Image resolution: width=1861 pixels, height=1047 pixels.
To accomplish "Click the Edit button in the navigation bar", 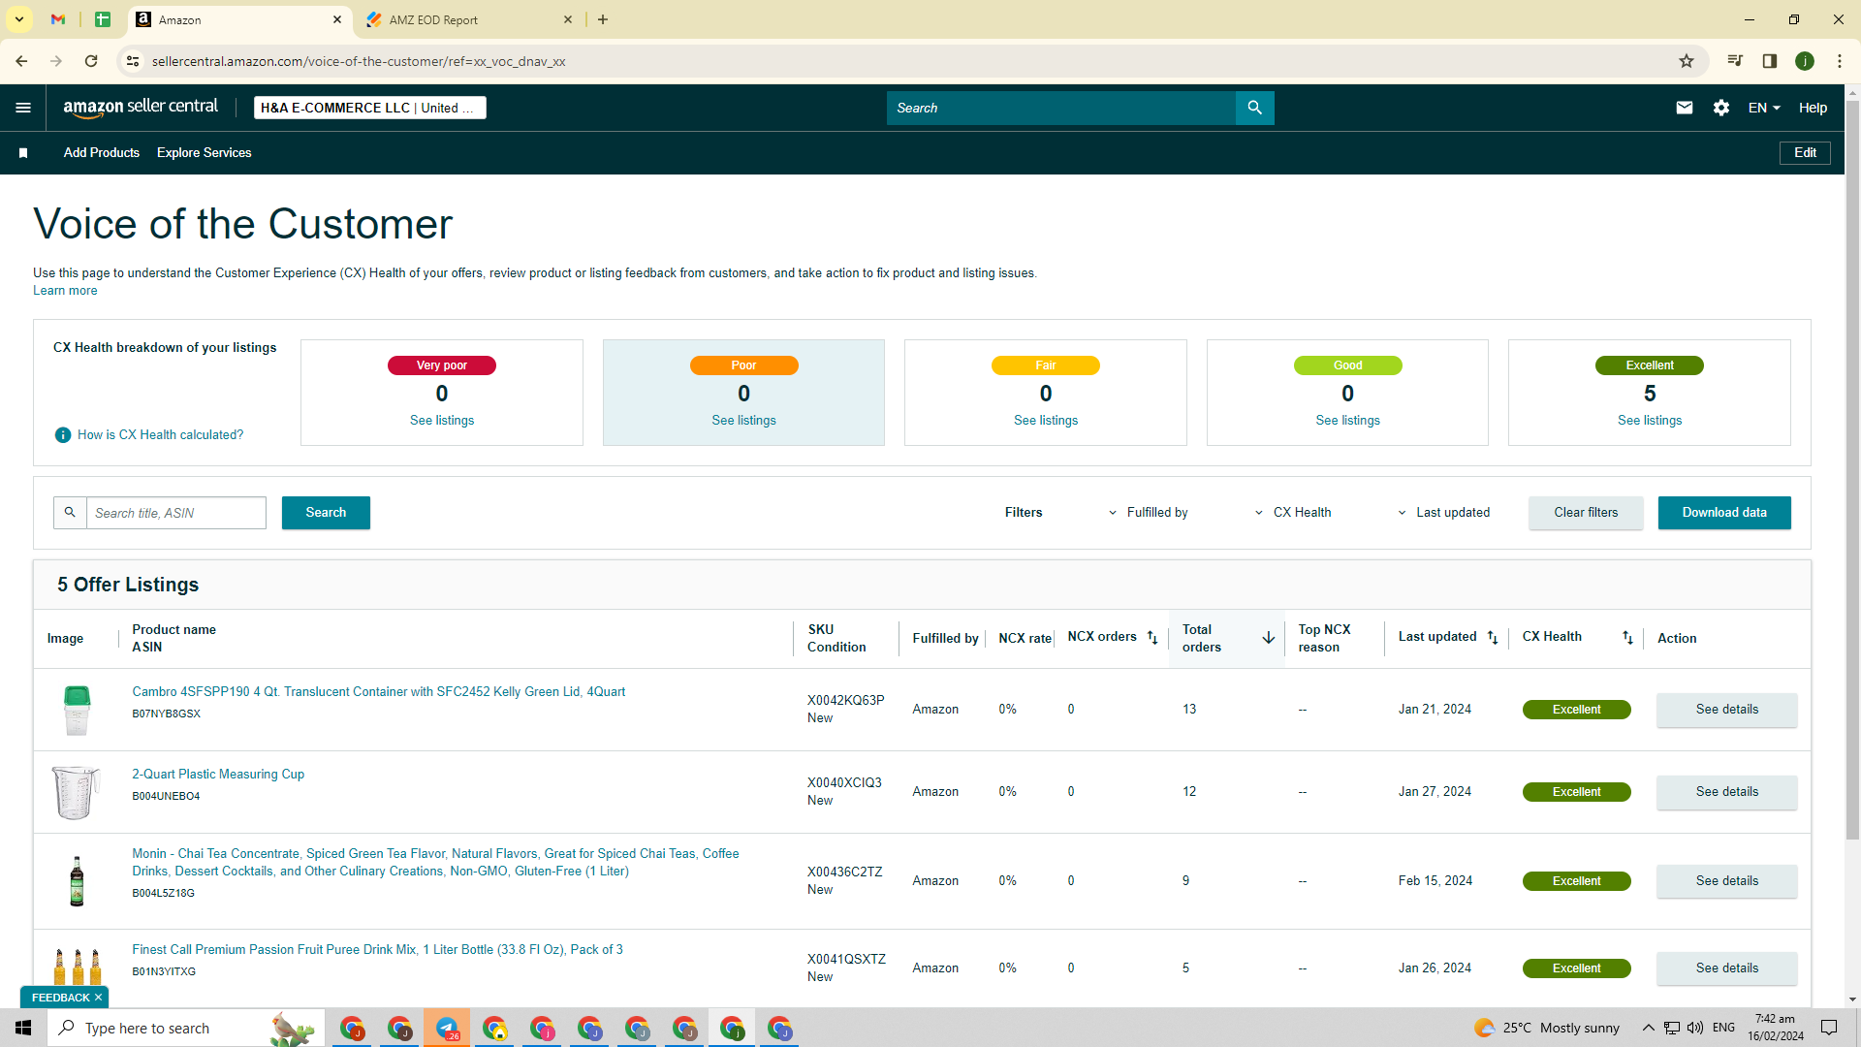I will [1805, 153].
